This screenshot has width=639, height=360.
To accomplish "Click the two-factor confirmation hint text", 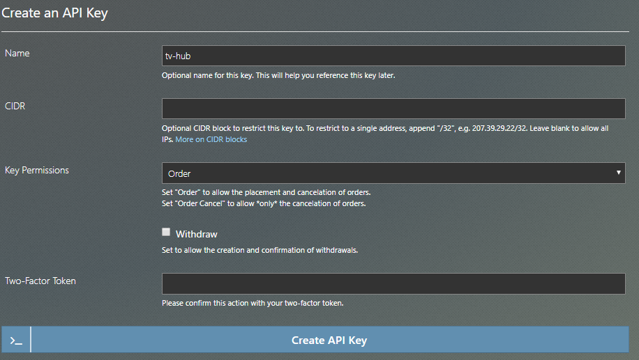I will [253, 303].
